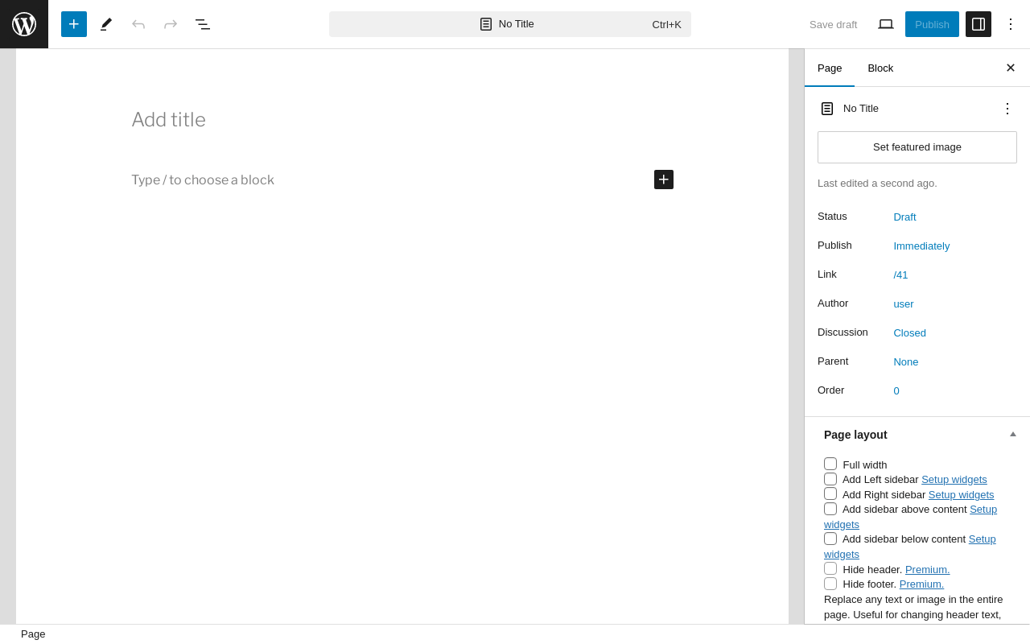Open the block inserter with the blue plus
Screen dimensions: 1030x644
coord(74,24)
